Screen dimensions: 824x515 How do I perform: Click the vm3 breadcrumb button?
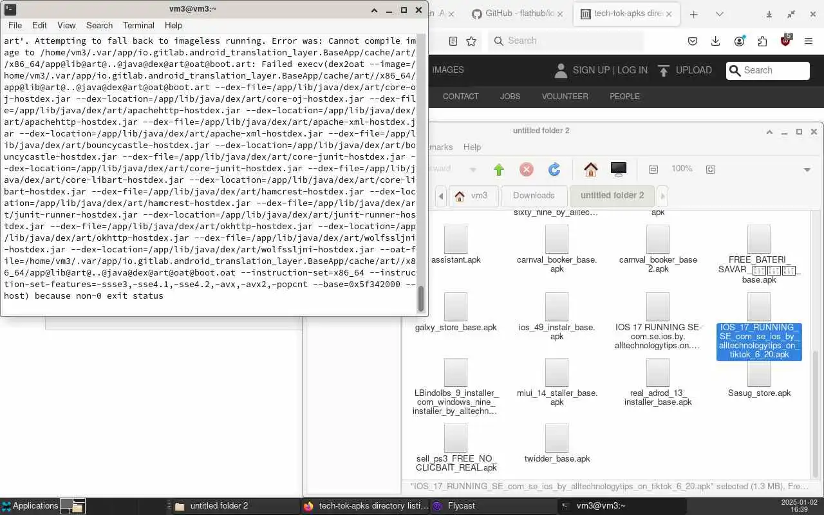473,196
